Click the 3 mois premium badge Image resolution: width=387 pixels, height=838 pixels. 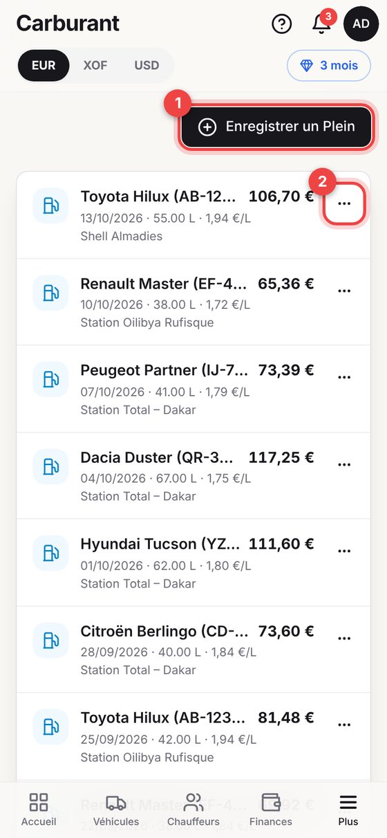coord(329,66)
